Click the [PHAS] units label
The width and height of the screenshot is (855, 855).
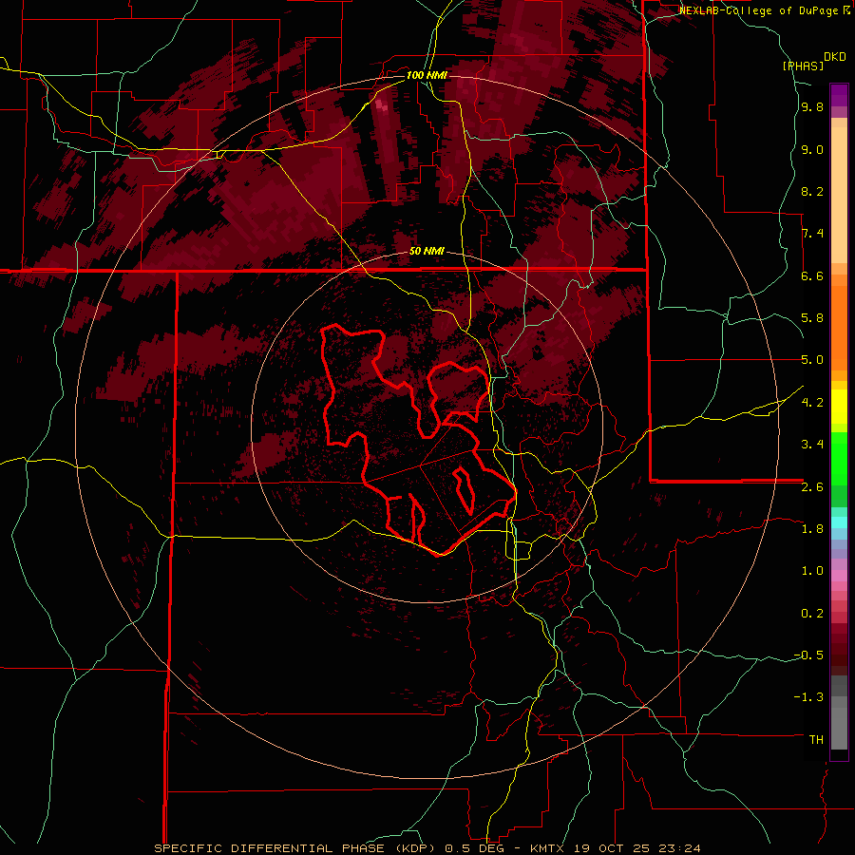coord(803,66)
